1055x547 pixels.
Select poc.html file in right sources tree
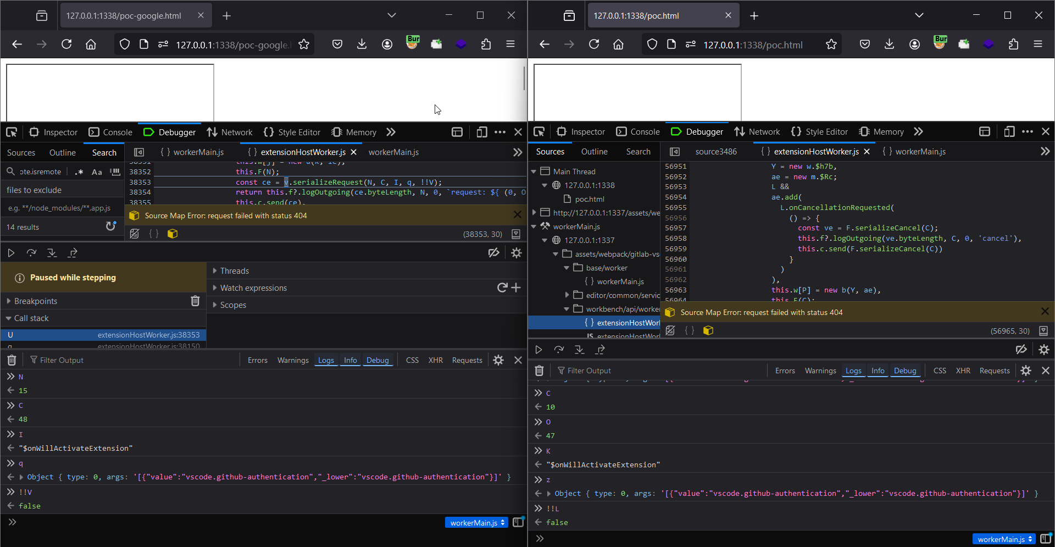tap(590, 199)
